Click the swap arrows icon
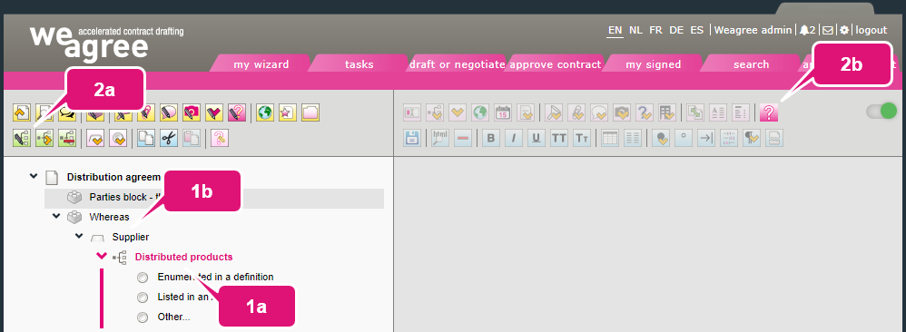 [695, 112]
